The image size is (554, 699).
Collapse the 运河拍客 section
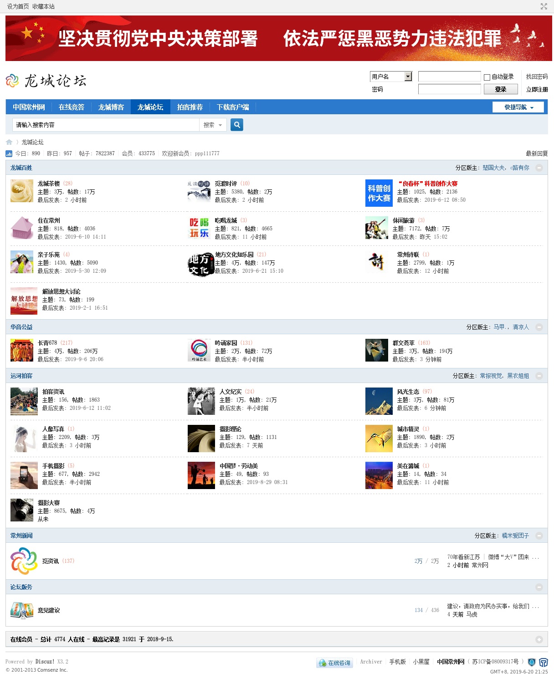[539, 376]
